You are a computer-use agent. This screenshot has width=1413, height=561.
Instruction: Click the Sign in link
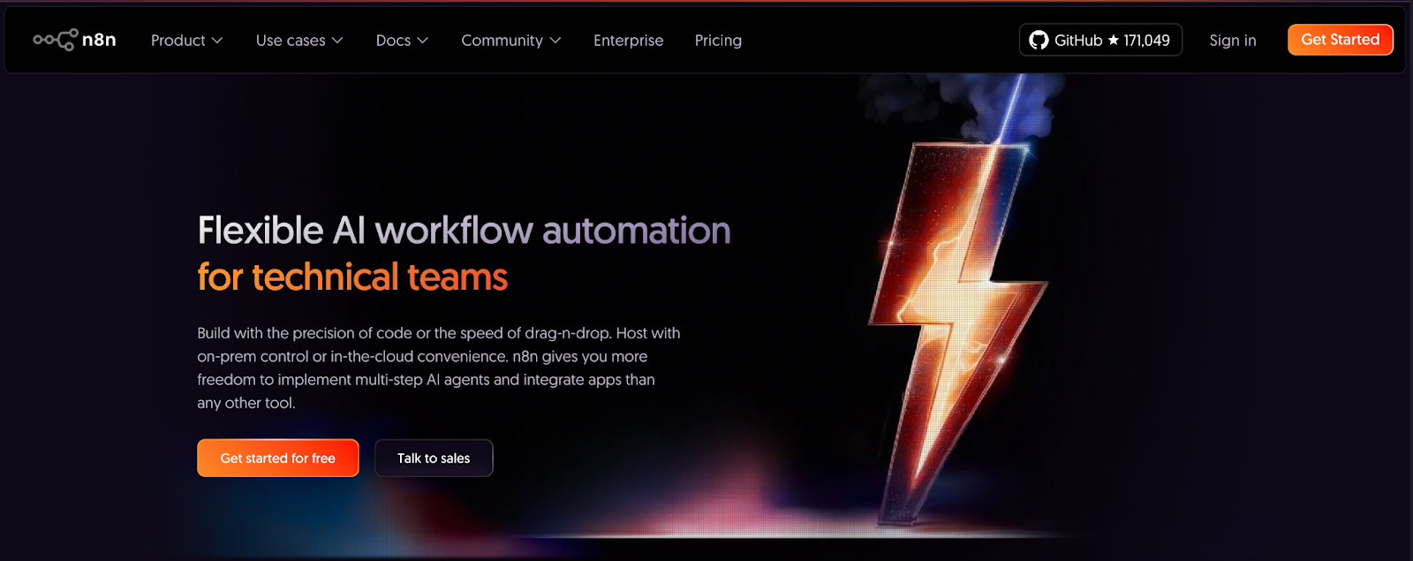(x=1233, y=41)
